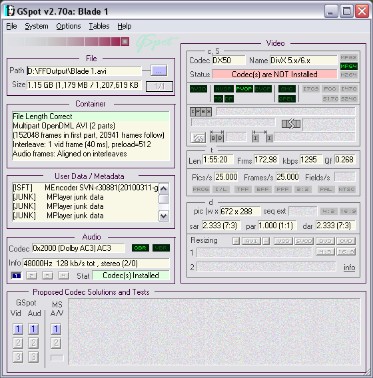Click the progress bar end square
373x378 pixels.
click(x=125, y=41)
